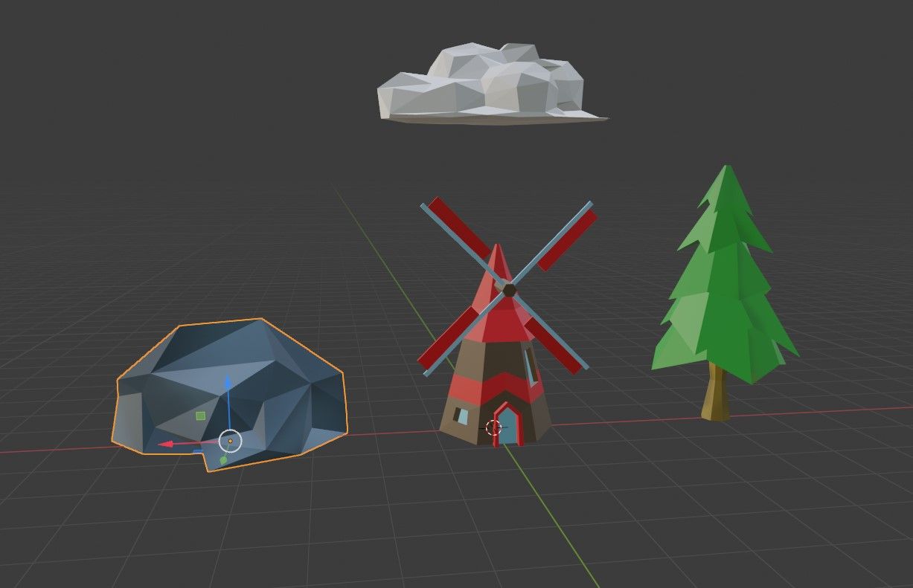913x588 pixels.
Task: Click the brown trunk of the pine tree
Action: click(715, 392)
